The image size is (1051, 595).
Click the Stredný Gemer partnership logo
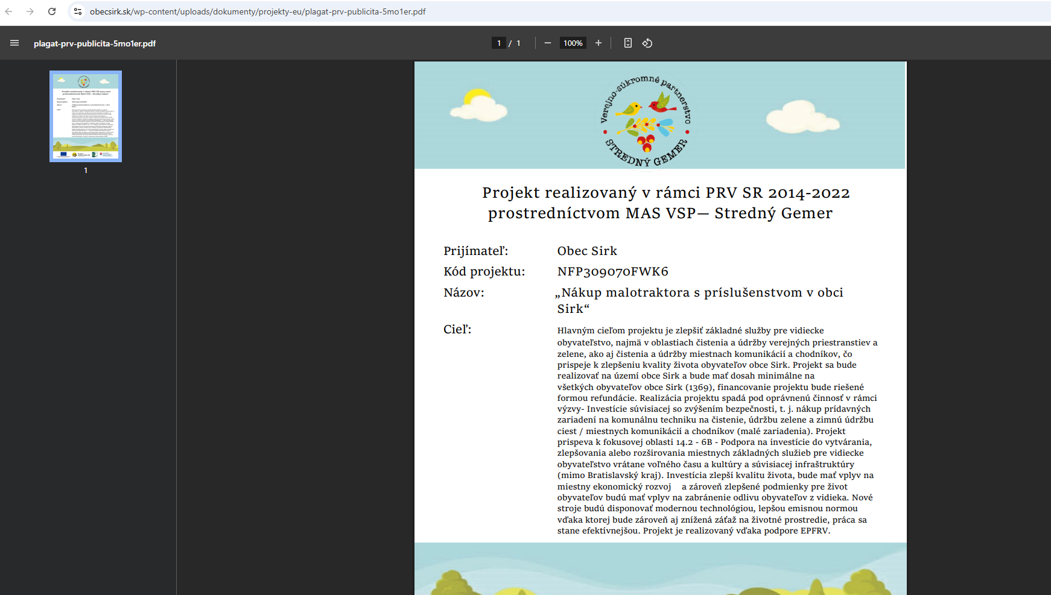(x=646, y=121)
